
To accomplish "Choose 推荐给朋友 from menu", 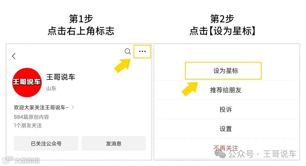I will (x=226, y=90).
